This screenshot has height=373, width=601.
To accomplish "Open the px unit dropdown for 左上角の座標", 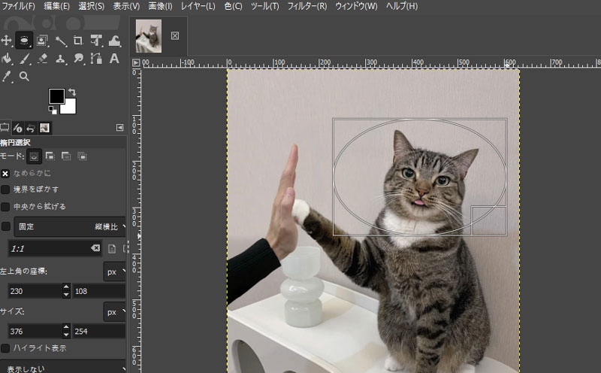I will 115,271.
